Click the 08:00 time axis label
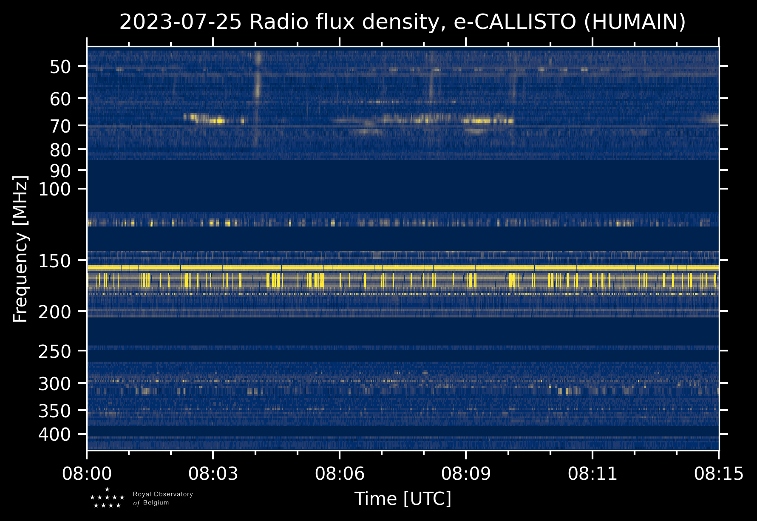Screen dimensions: 757x521 pos(87,473)
